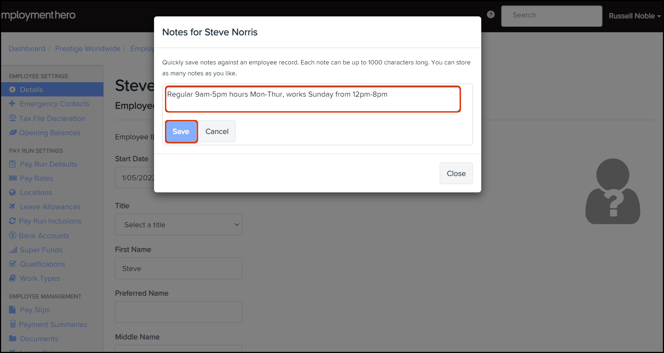The height and width of the screenshot is (353, 664).
Task: Click inside the note text area
Action: point(313,99)
